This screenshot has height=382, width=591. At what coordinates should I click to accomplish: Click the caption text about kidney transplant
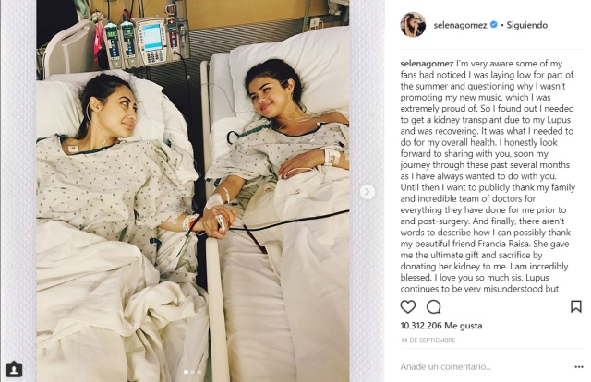click(487, 176)
